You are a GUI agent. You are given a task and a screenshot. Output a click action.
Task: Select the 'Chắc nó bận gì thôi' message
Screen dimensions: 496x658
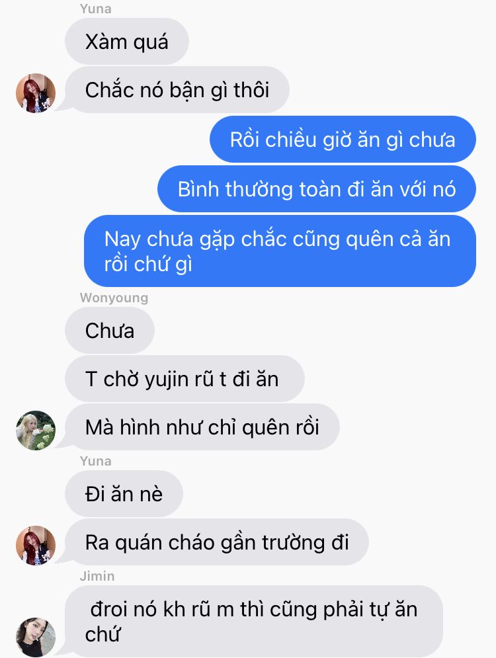[177, 90]
